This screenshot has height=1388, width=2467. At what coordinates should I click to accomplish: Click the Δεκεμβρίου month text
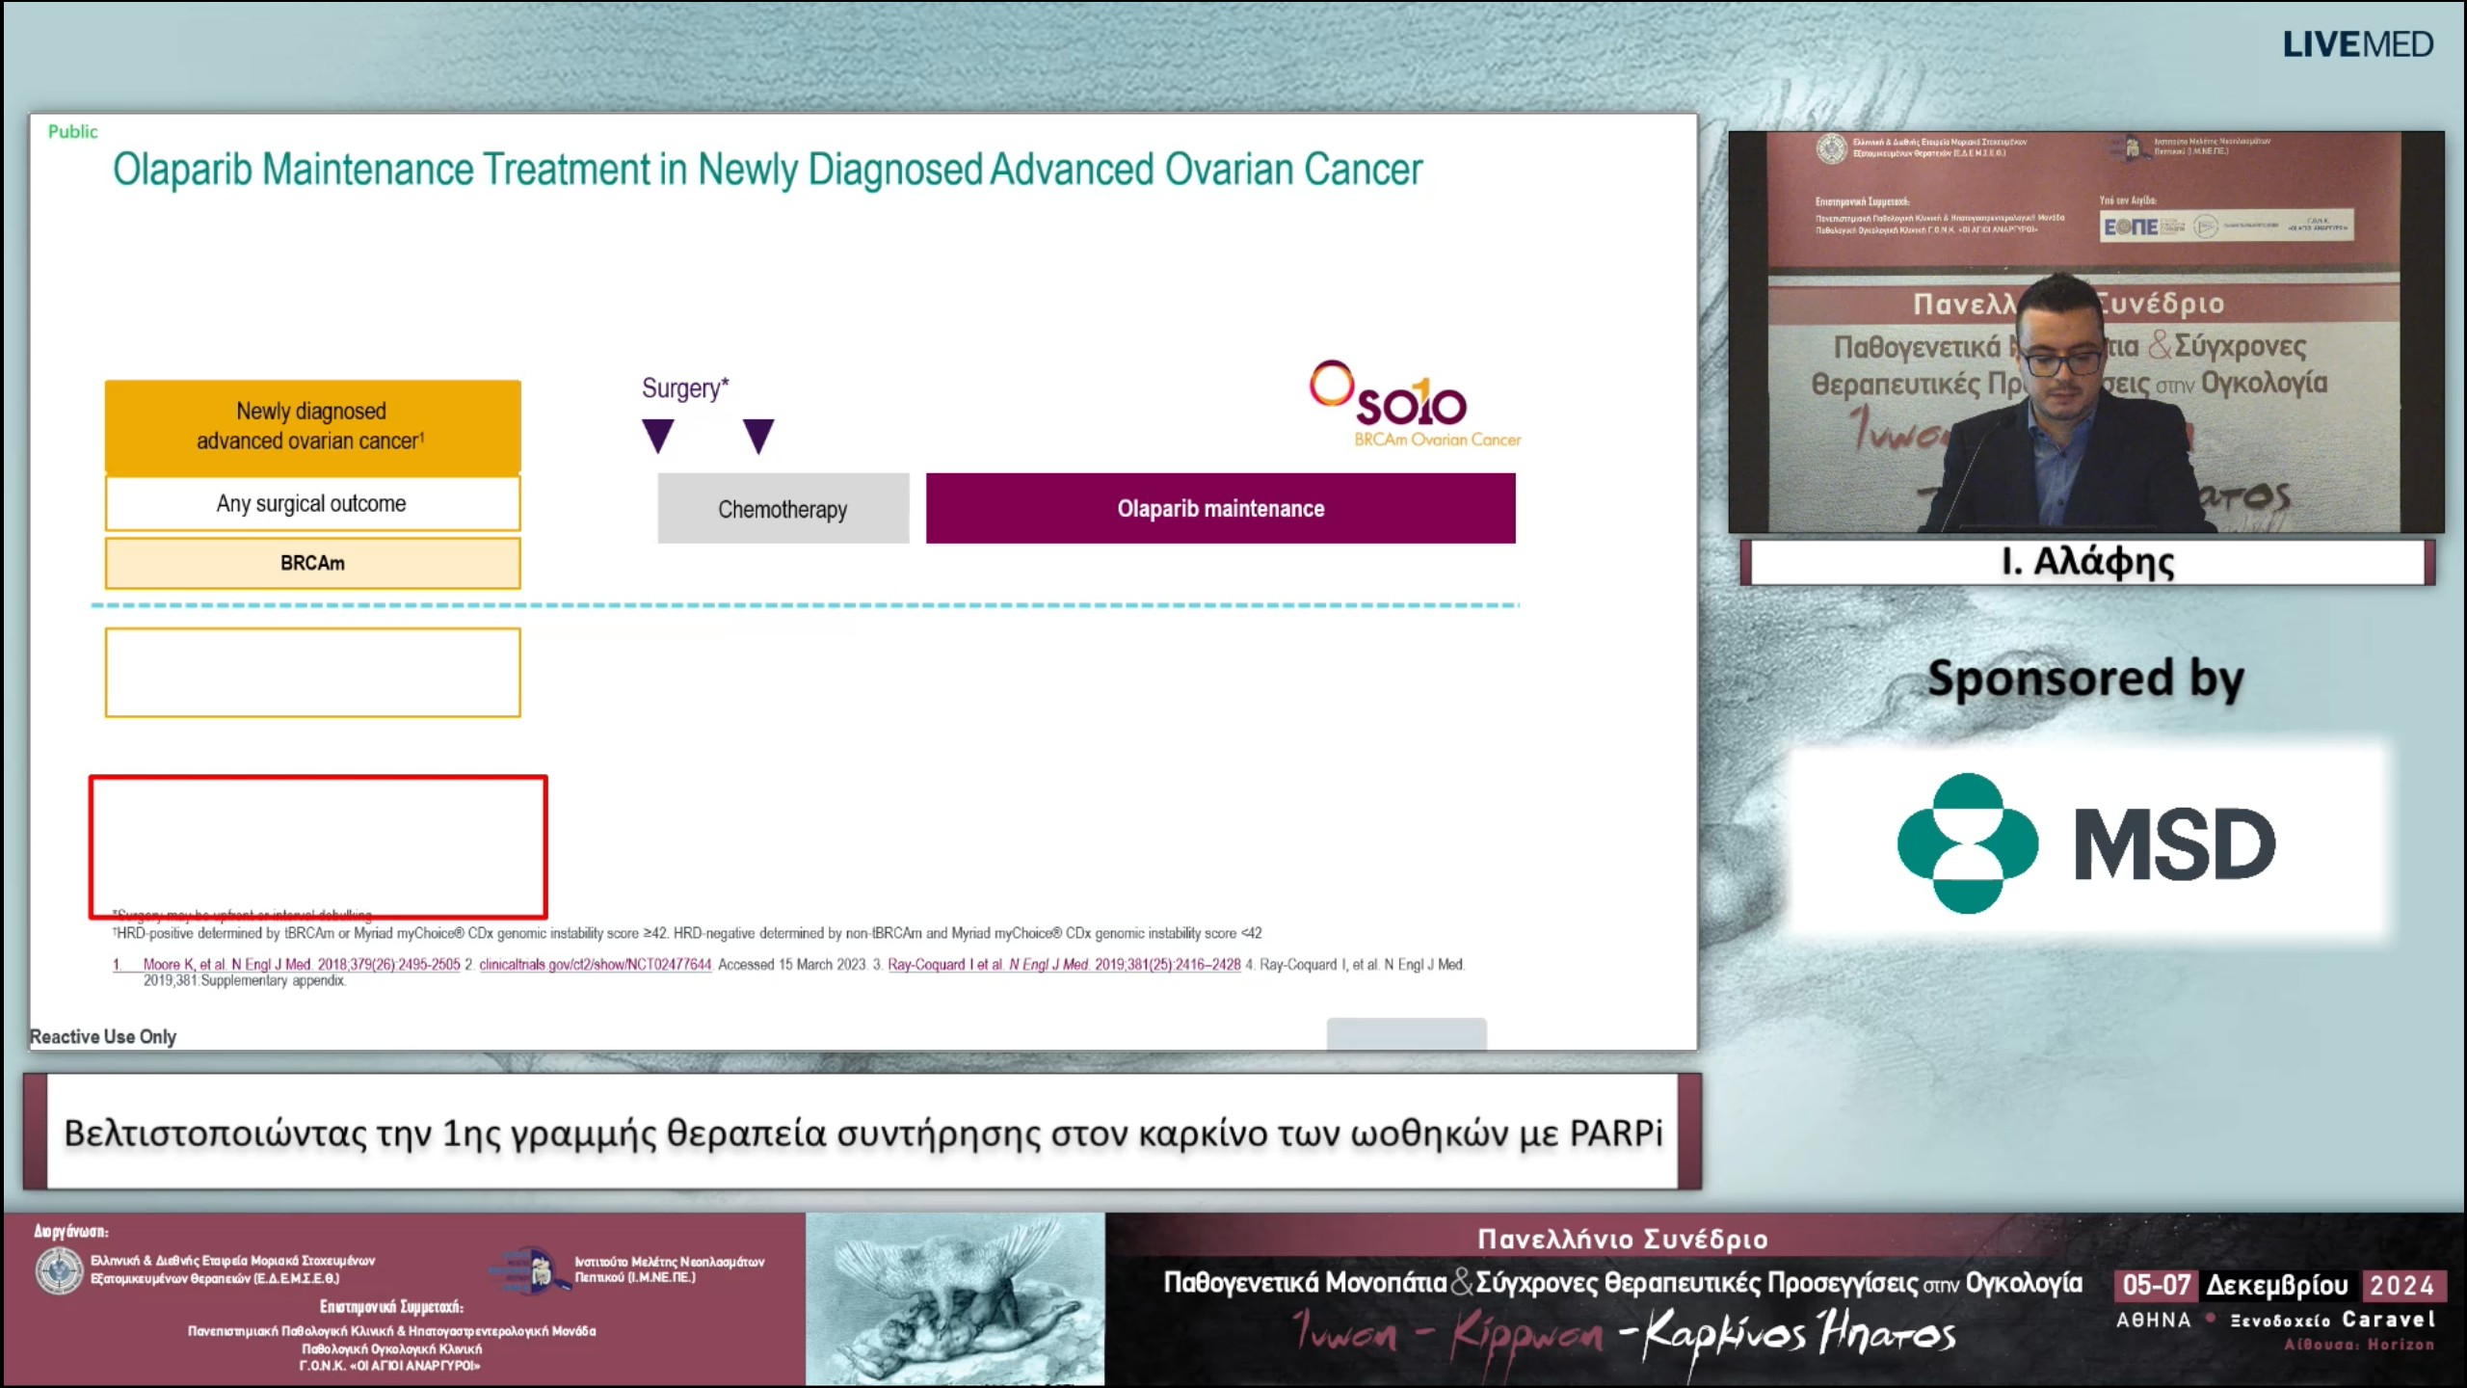2277,1285
